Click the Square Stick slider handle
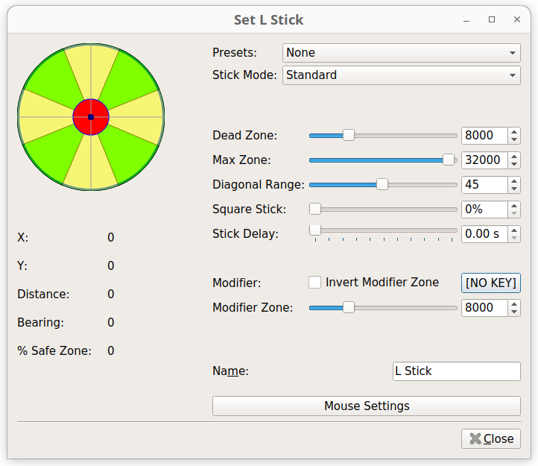 coord(315,209)
